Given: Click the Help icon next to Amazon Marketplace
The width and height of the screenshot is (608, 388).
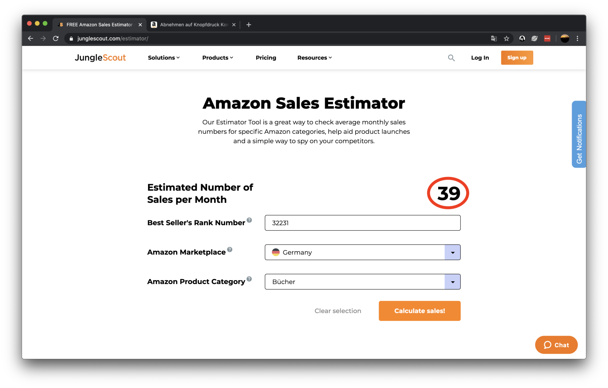Looking at the screenshot, I should [231, 248].
